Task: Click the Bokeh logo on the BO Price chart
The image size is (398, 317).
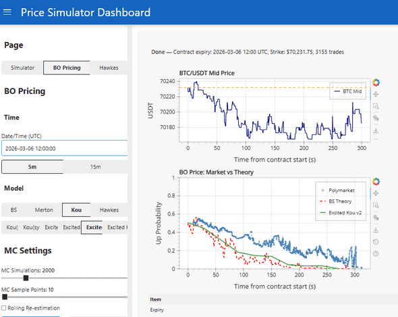Action: tap(376, 181)
